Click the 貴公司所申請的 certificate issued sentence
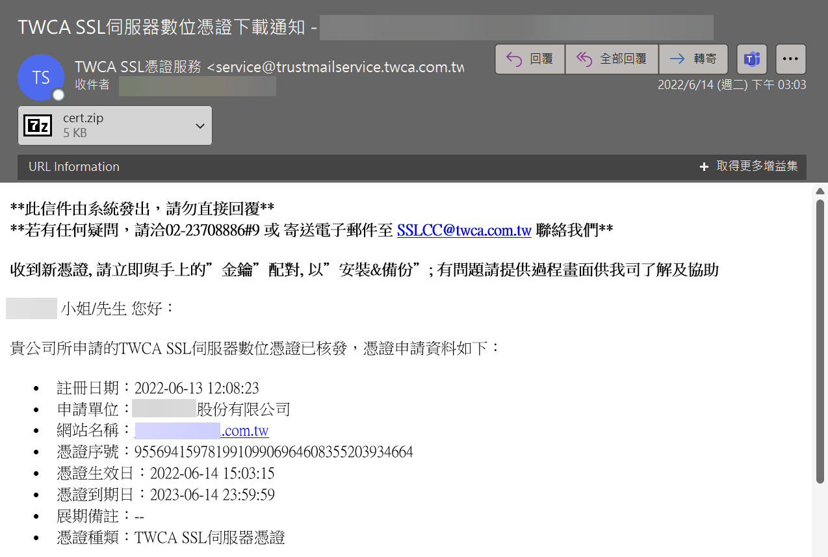Viewport: 828px width, 557px height. point(255,349)
